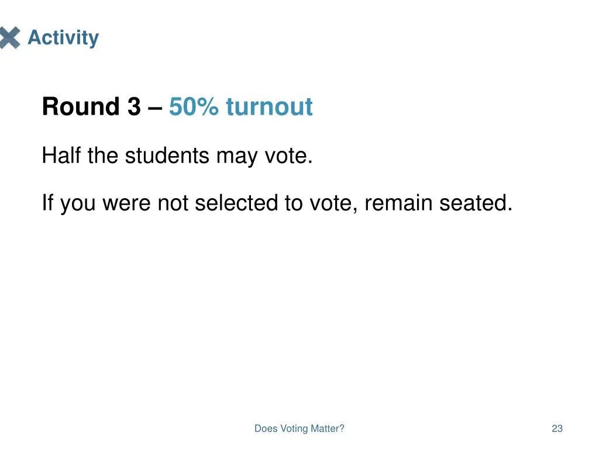This screenshot has width=599, height=449.
Task: Click the words 'remain seated.'
Action: tap(438, 202)
